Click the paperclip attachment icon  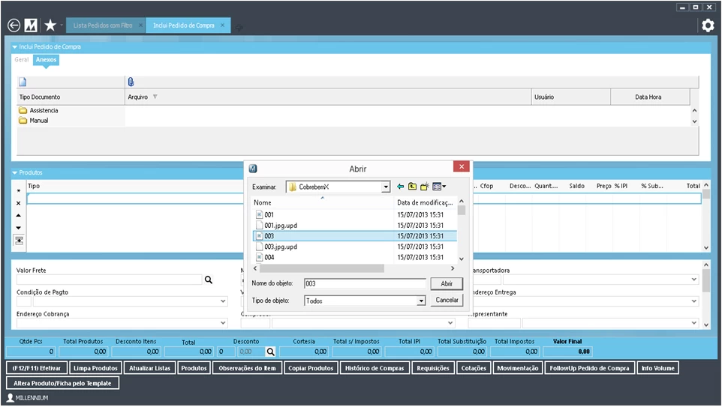click(x=130, y=82)
